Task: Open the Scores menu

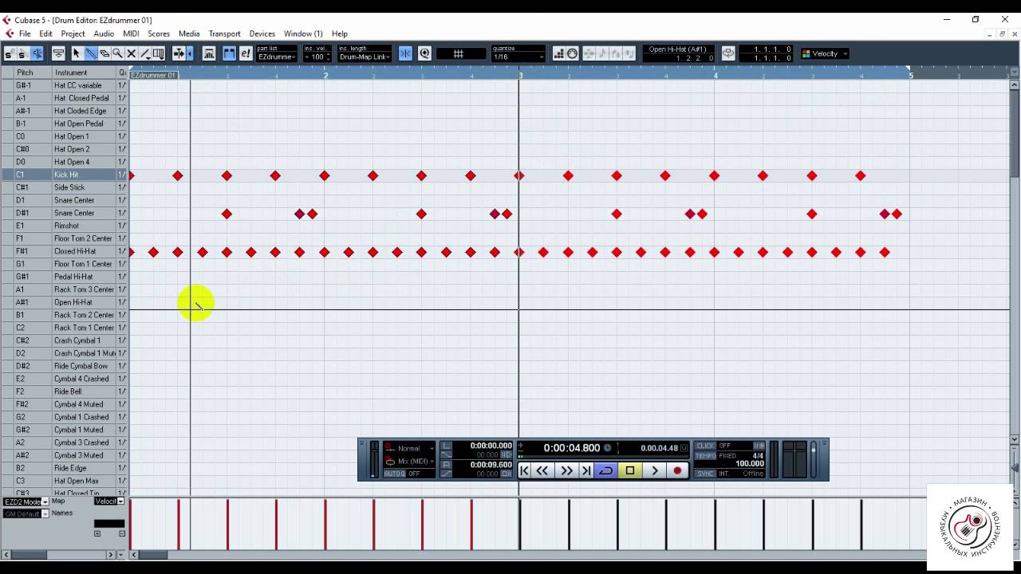Action: tap(159, 33)
